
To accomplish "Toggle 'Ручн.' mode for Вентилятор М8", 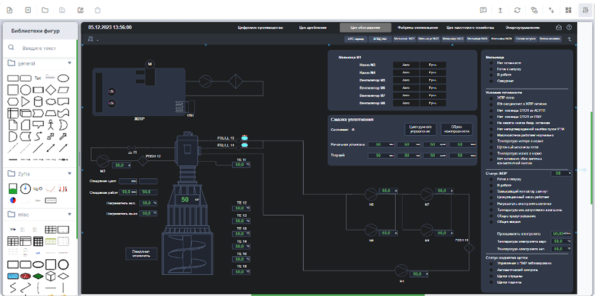I will [432, 103].
